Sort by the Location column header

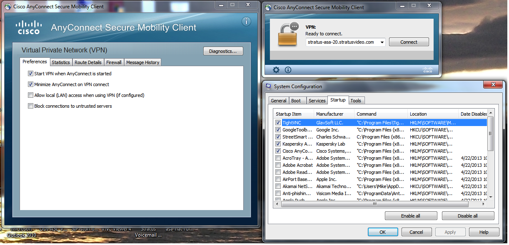pos(433,114)
